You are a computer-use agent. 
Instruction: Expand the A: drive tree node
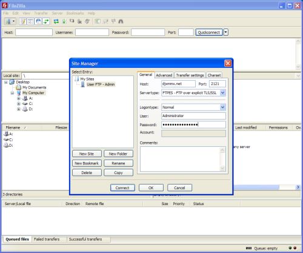tap(19, 98)
